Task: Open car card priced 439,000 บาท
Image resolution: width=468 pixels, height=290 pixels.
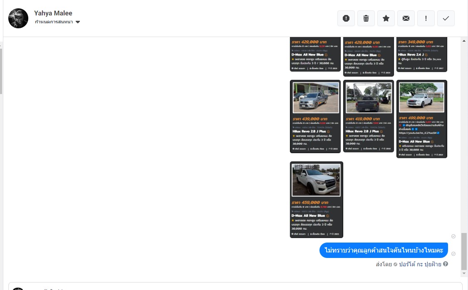Action: (315, 116)
